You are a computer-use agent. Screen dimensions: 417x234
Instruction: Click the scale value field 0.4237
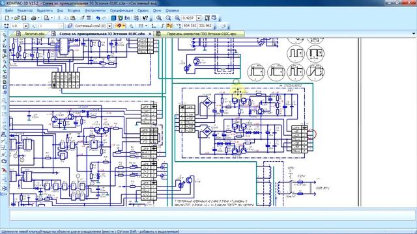pos(188,18)
